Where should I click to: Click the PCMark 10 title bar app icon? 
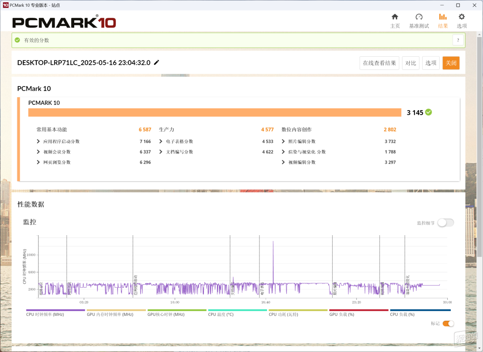point(5,5)
